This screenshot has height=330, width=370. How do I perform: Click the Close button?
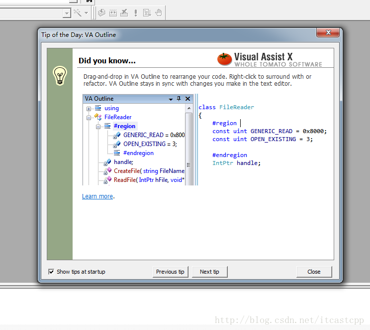coord(314,272)
